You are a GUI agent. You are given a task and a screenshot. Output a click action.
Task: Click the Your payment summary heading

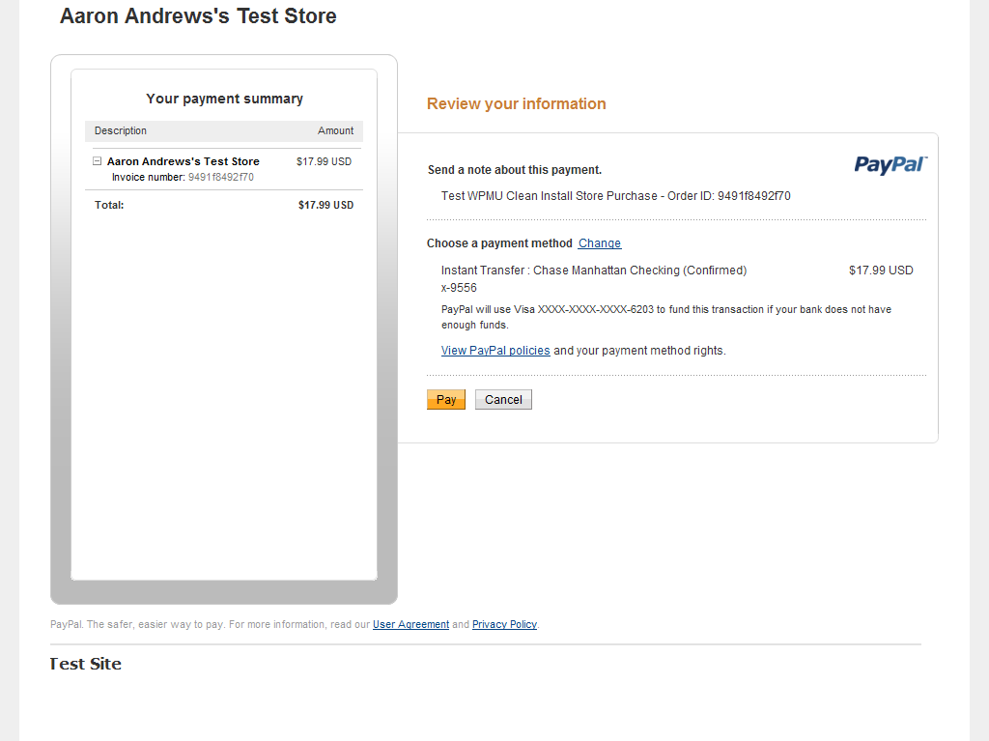224,99
